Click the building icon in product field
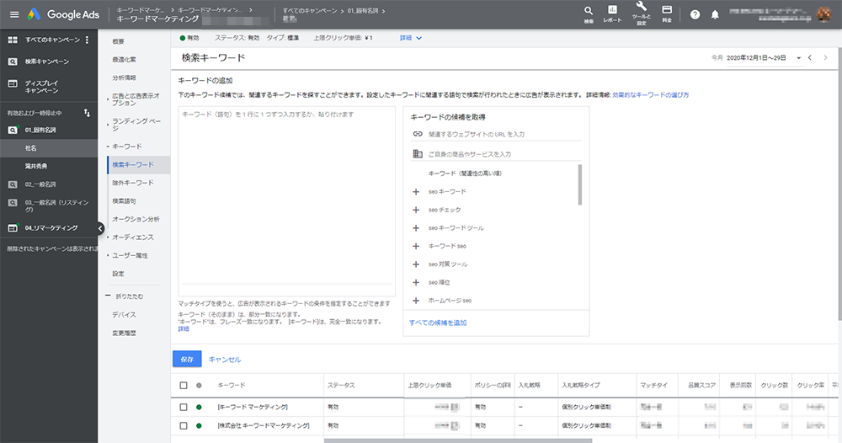Image resolution: width=842 pixels, height=443 pixels. point(418,153)
